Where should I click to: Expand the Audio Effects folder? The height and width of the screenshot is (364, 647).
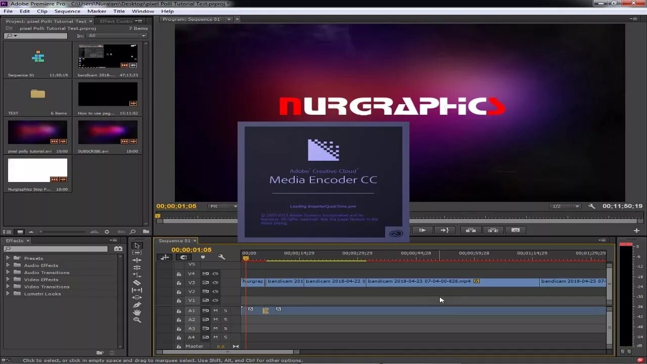click(8, 265)
